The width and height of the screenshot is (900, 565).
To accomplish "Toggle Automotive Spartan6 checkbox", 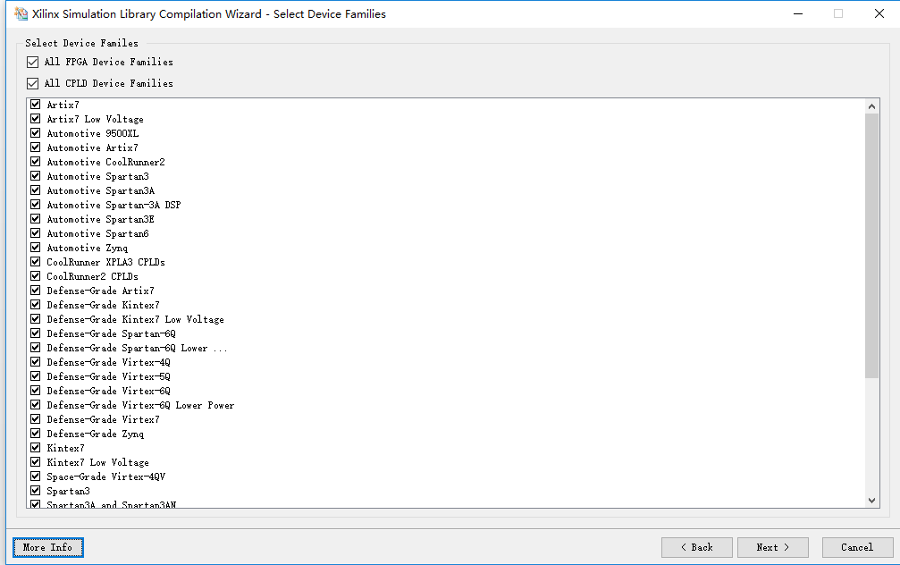I will coord(36,233).
